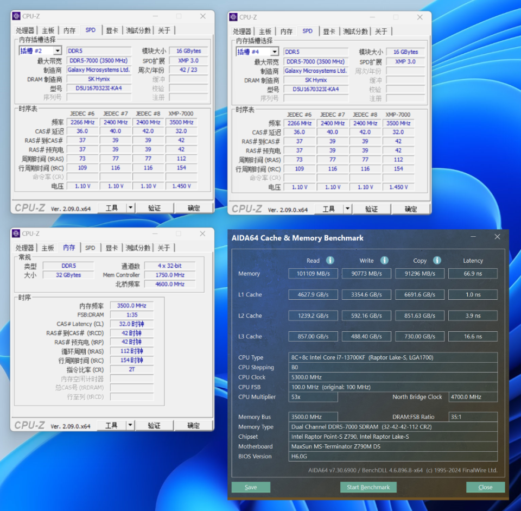The width and height of the screenshot is (521, 511).
Task: Click Close button in AIDA64 window
Action: coord(485,487)
